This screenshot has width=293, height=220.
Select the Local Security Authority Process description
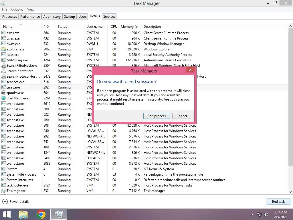168,55
